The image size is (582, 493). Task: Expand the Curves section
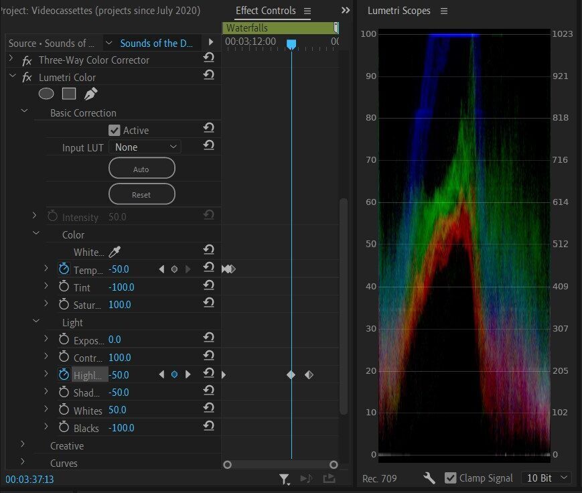click(23, 462)
